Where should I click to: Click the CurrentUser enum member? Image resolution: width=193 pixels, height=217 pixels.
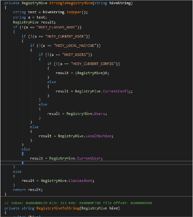(89, 158)
